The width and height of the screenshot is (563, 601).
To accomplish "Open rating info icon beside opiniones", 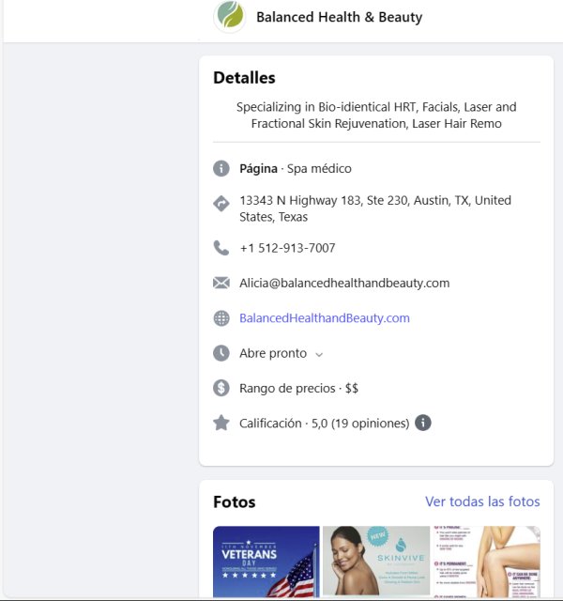I will coord(423,423).
